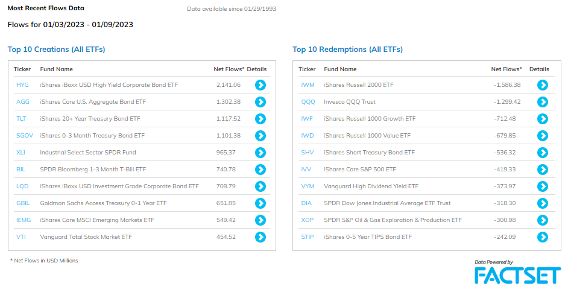Click the VYM ticker link
The image size is (565, 292).
(x=308, y=186)
